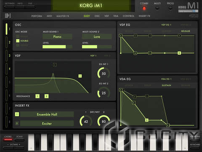Click Dry/Wet 2 knob showing 80
The height and width of the screenshot is (152, 202).
(x=104, y=121)
